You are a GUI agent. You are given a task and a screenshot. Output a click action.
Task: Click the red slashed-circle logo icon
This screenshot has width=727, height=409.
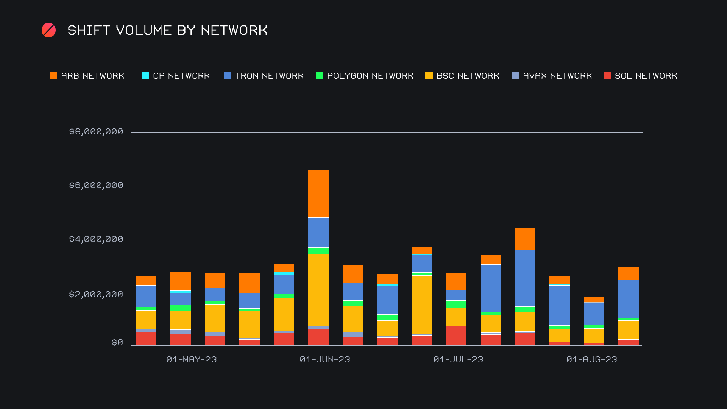[x=48, y=30]
